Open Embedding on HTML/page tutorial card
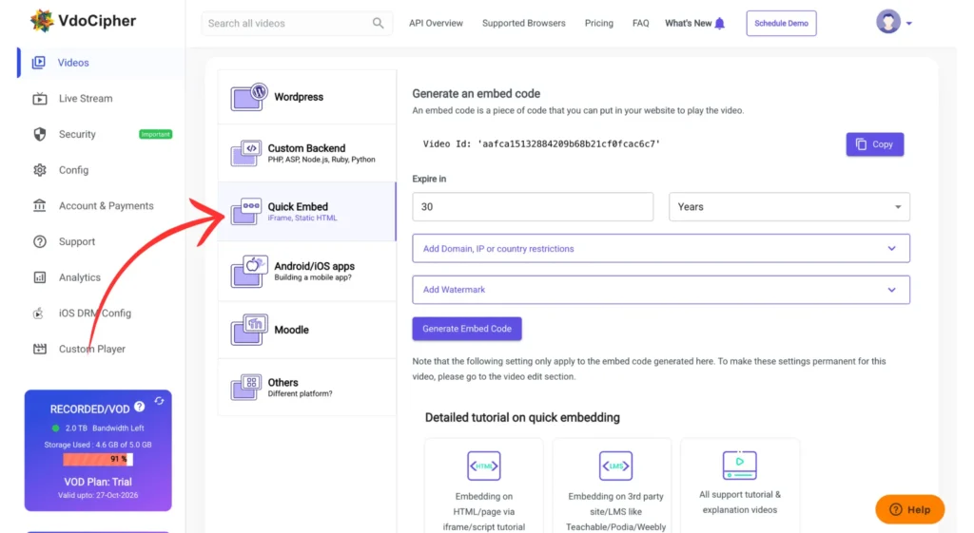 pyautogui.click(x=484, y=485)
